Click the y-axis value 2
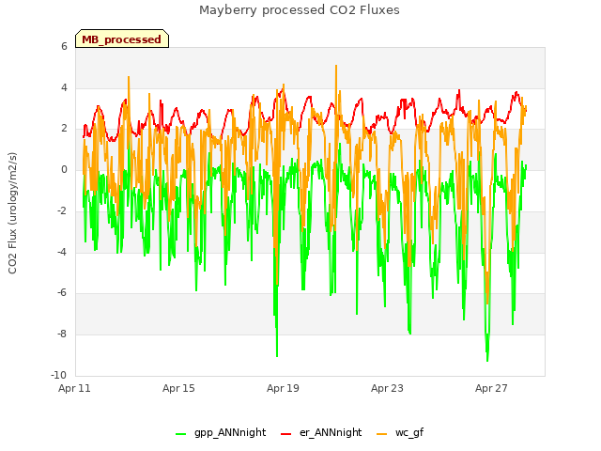Screen dimensions: 601x451 click(x=64, y=129)
